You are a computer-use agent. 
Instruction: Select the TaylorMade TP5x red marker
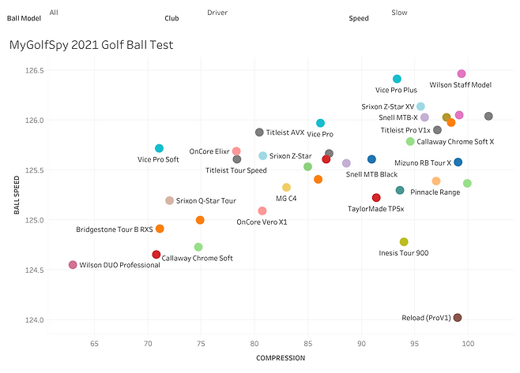(x=376, y=198)
